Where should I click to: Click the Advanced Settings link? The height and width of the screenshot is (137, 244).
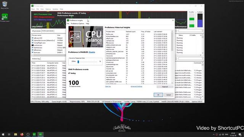[136, 86]
